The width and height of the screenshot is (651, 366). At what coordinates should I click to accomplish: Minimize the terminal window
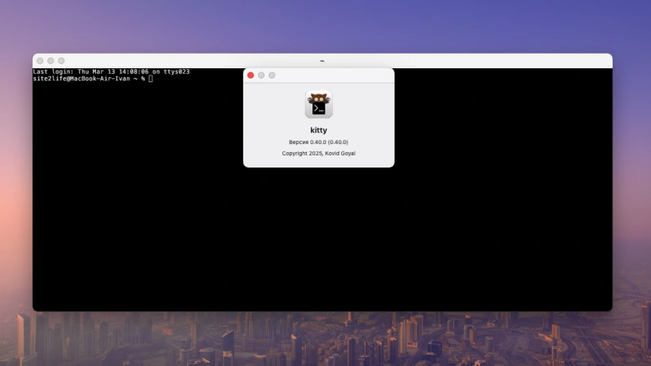pyautogui.click(x=50, y=61)
